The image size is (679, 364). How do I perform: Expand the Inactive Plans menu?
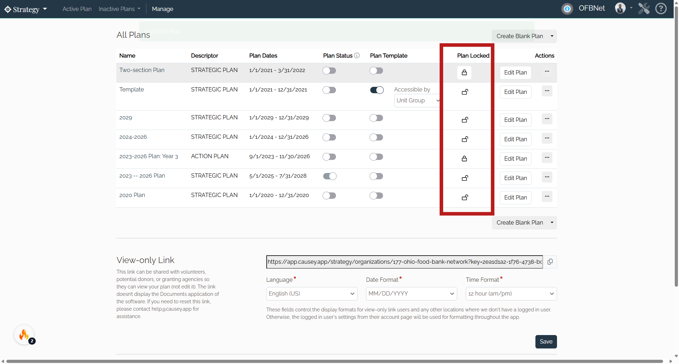coord(120,9)
